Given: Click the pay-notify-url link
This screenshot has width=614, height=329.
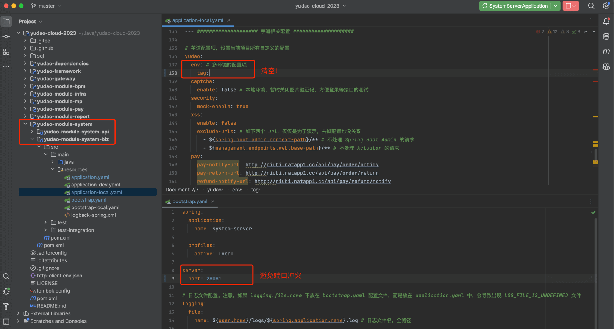Looking at the screenshot, I should (312, 165).
